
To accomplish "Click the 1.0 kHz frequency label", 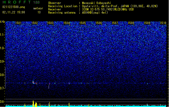I will [x=2, y=48].
